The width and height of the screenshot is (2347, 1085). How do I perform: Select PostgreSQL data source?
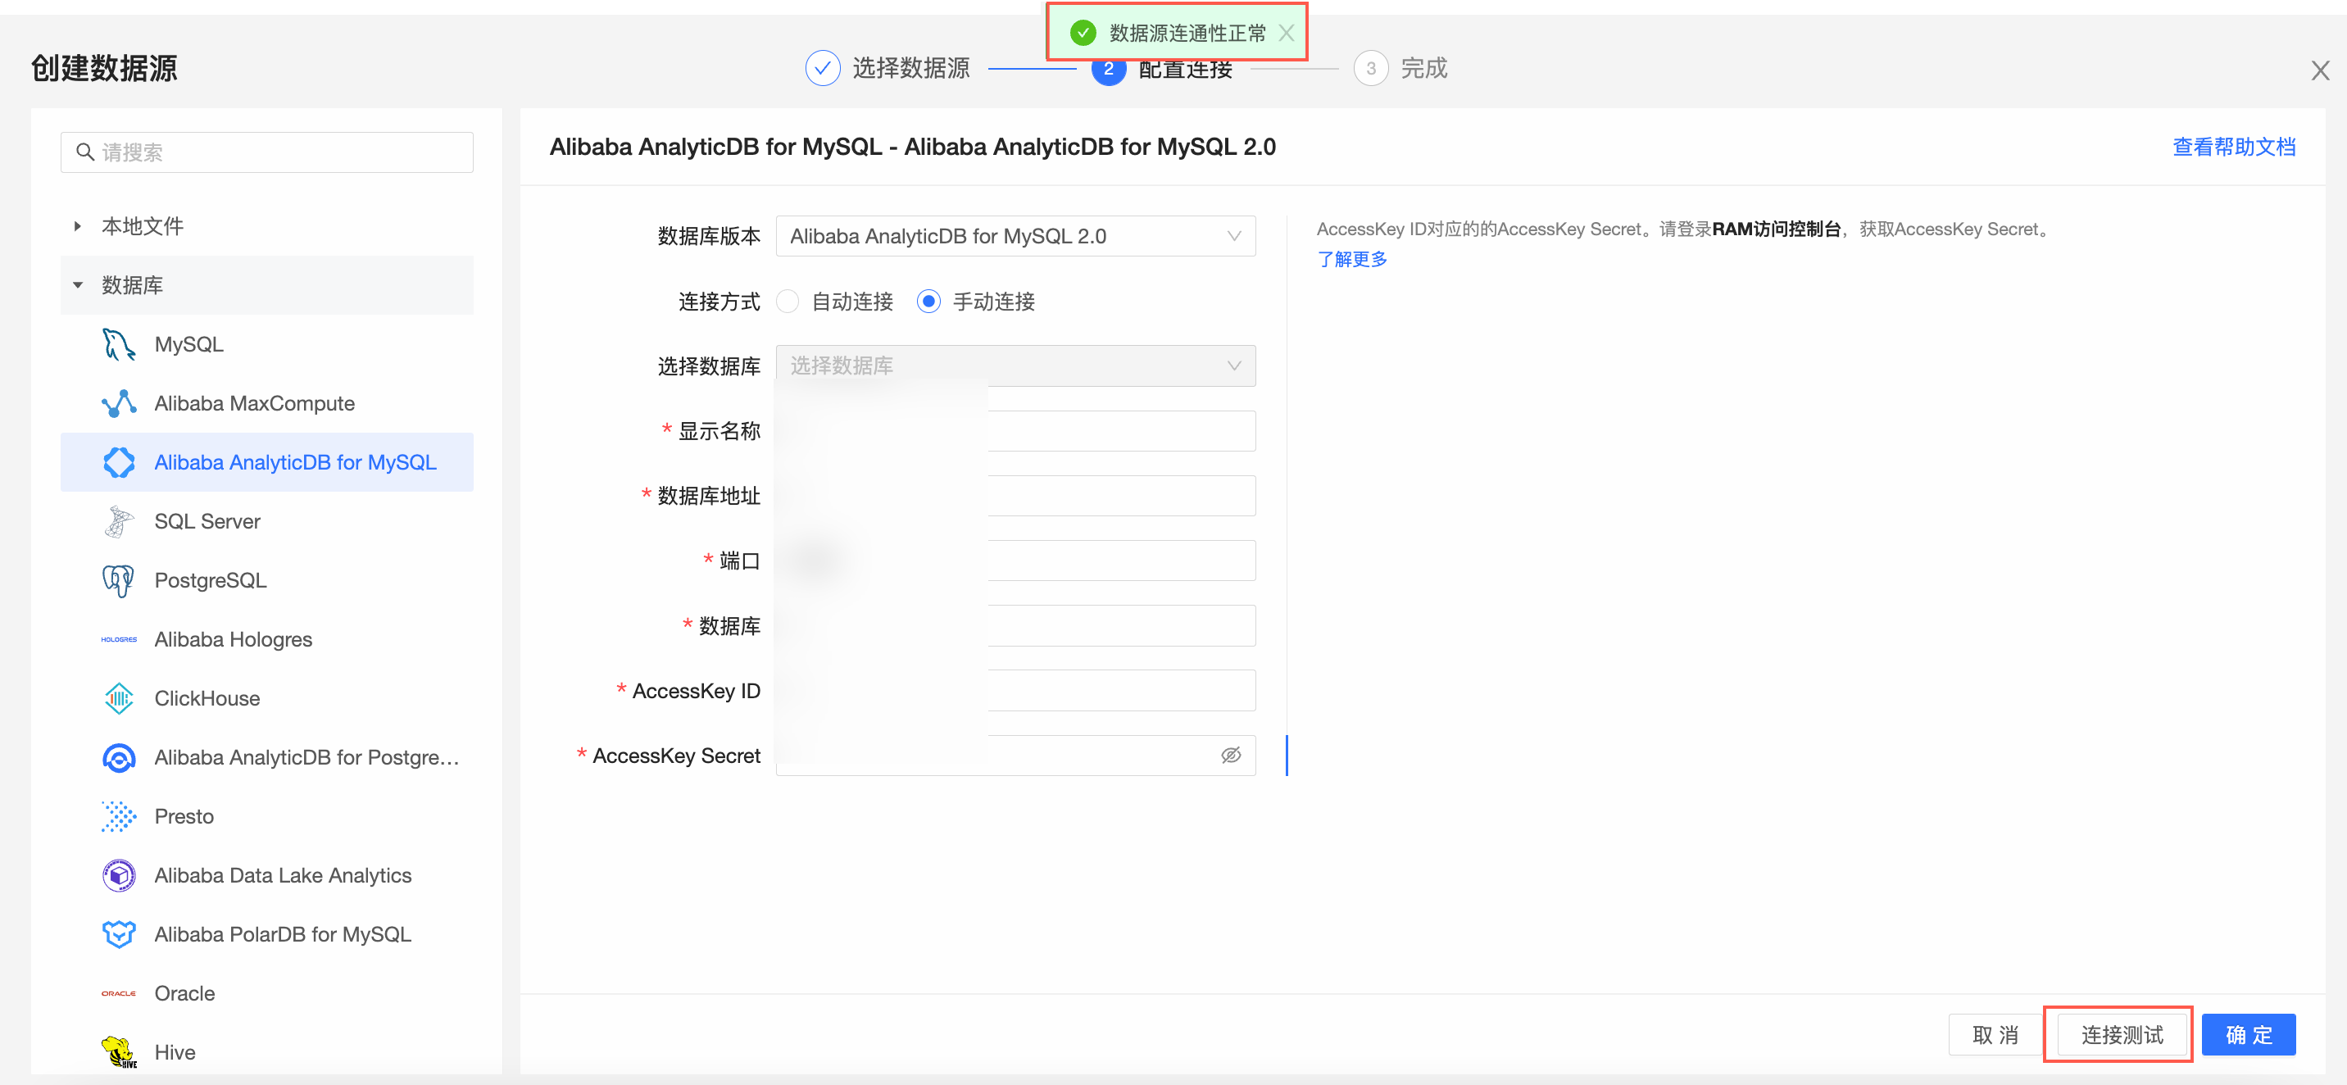pyautogui.click(x=267, y=580)
